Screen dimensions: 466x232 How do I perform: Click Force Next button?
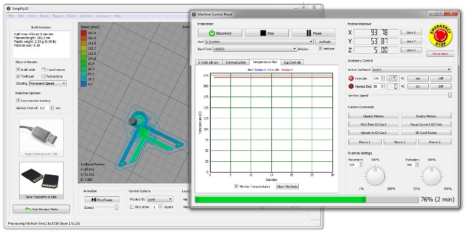tap(441, 54)
